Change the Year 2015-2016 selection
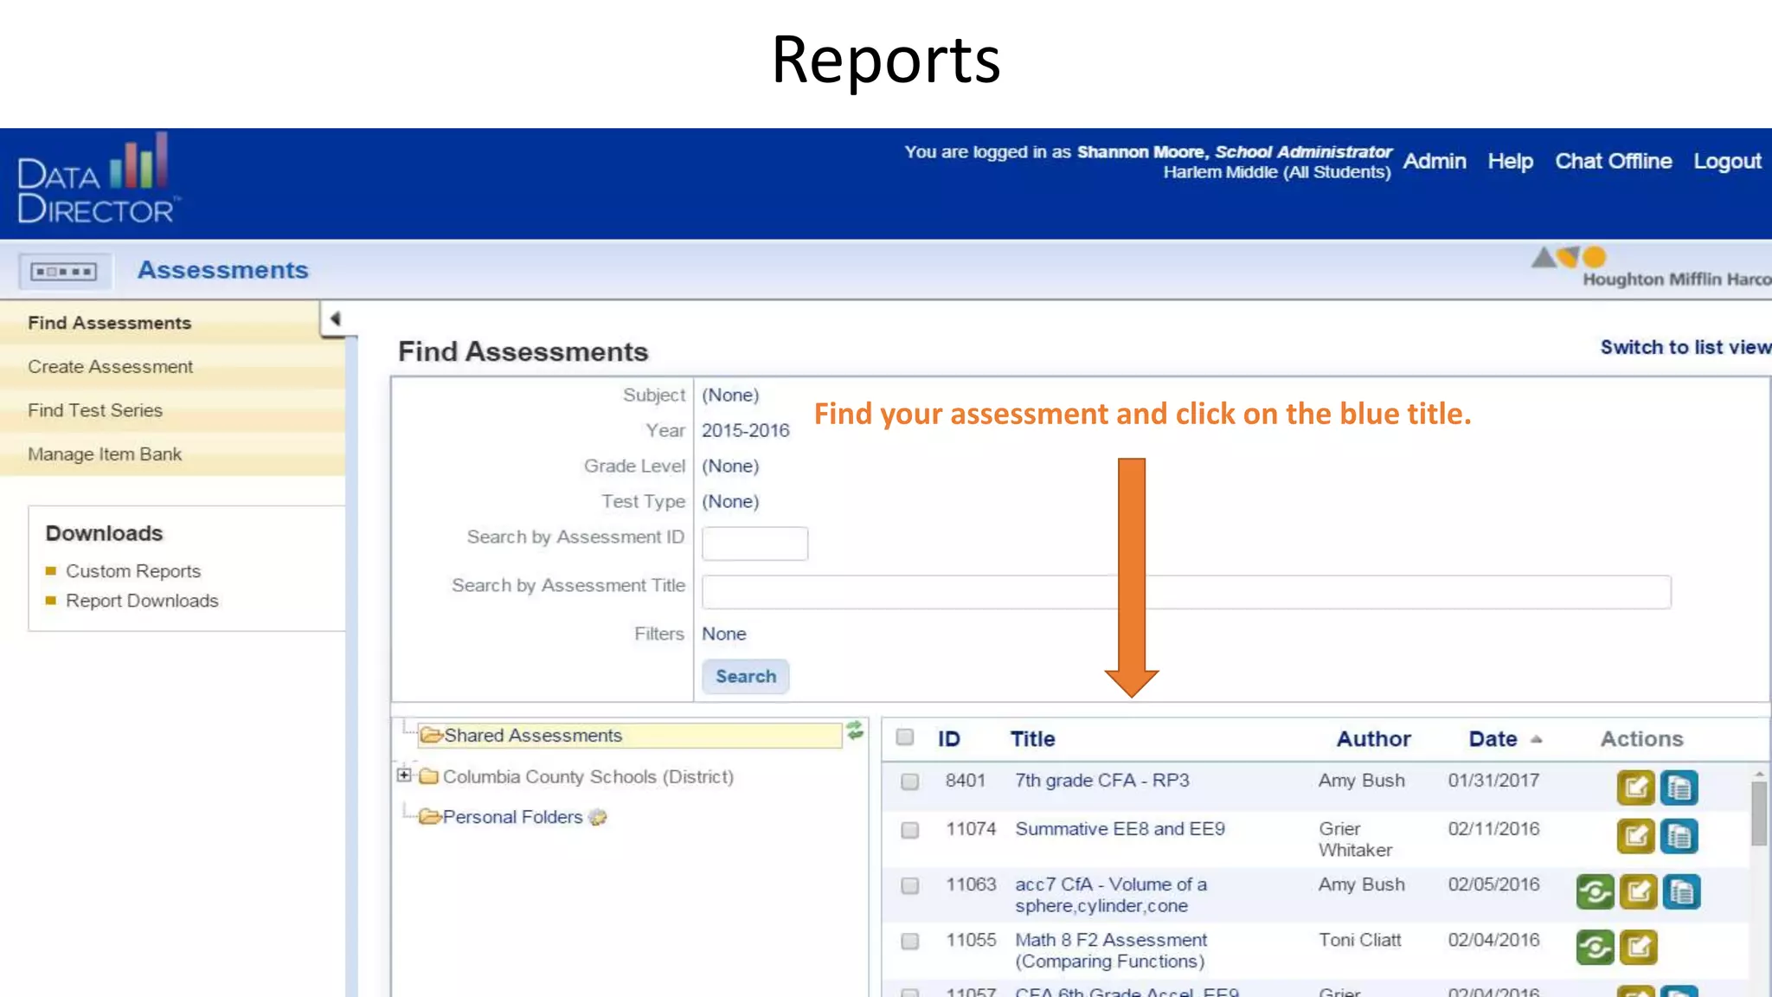 (745, 431)
